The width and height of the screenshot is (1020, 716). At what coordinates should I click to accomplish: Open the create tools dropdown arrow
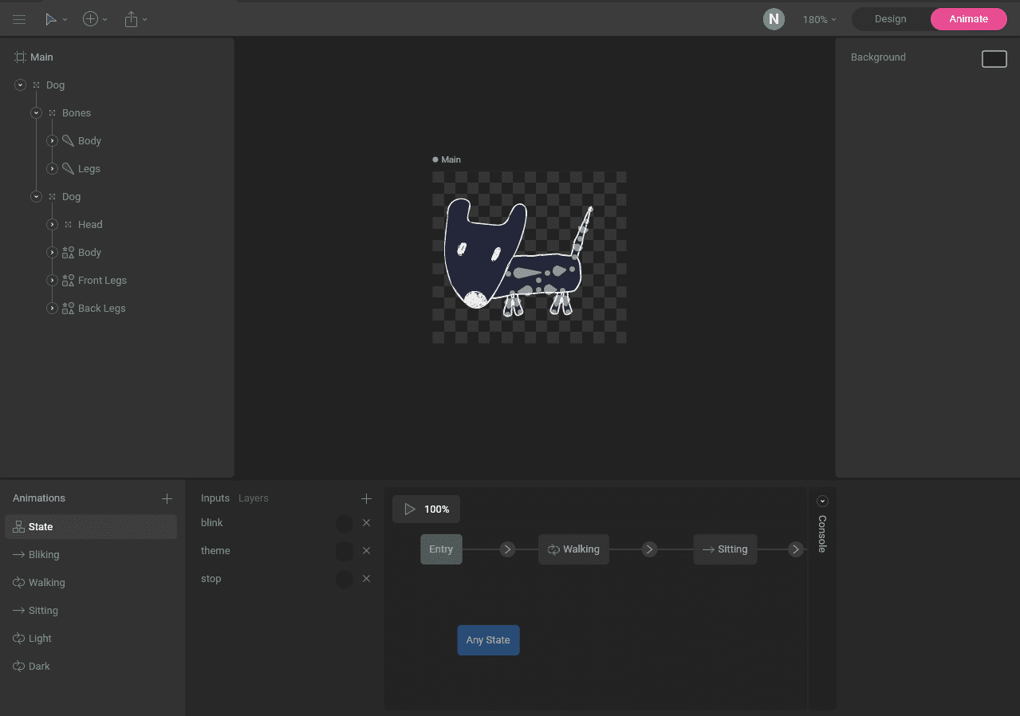104,19
